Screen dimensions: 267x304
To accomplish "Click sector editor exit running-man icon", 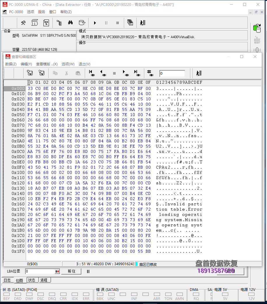I will (199, 73).
